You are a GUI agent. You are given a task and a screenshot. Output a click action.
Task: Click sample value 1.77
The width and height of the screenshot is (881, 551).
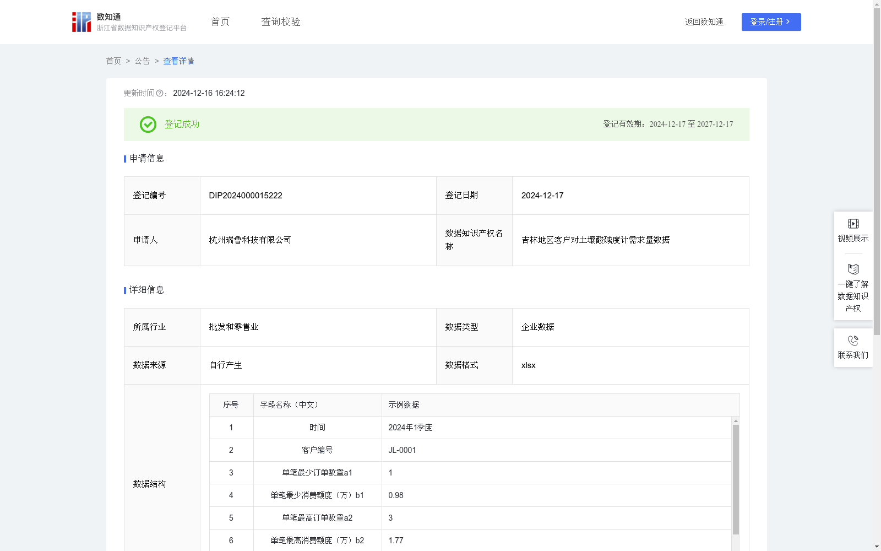pos(396,541)
